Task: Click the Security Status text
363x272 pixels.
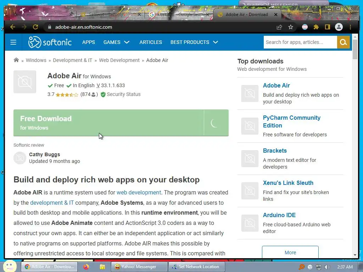Action: (124, 94)
